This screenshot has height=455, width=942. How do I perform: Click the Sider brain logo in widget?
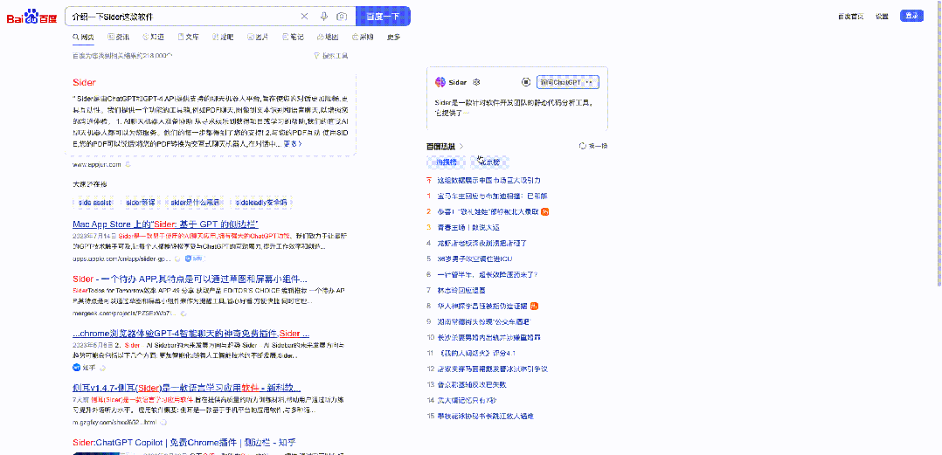pyautogui.click(x=440, y=82)
